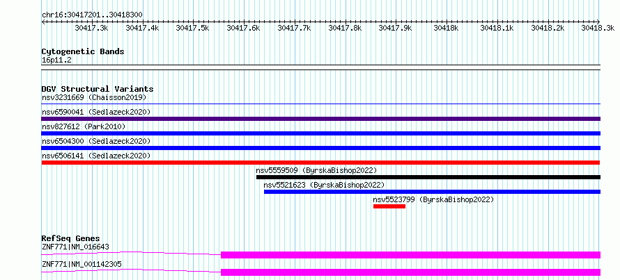Select the 30418.3k ruler tick label
Screen dimensions: 620x280
(x=598, y=28)
